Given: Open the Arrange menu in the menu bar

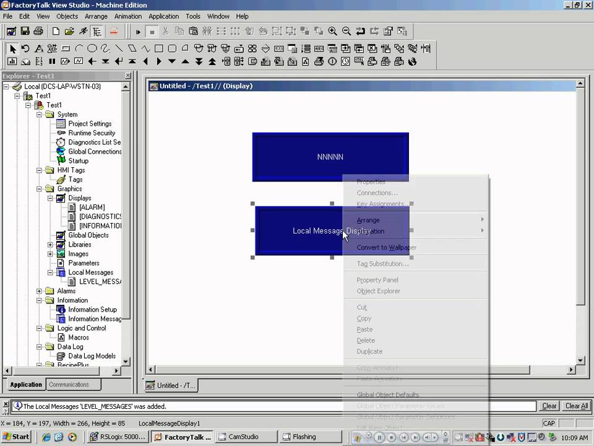Looking at the screenshot, I should point(97,16).
